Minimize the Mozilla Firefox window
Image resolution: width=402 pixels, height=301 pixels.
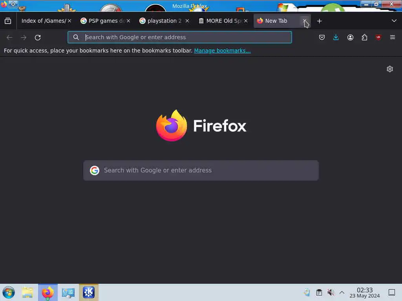click(366, 4)
